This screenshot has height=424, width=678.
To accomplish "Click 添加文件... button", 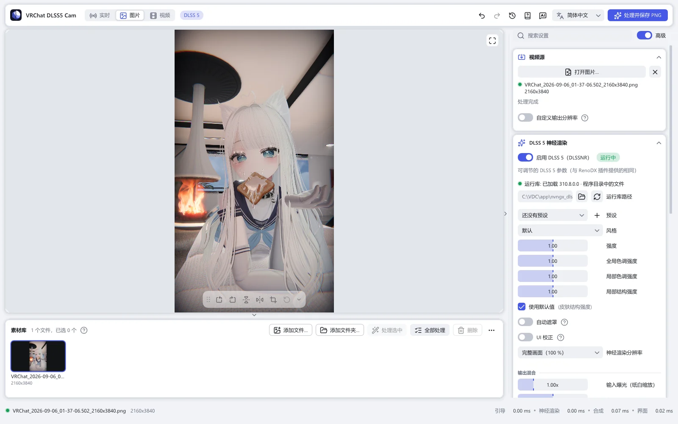I will point(291,330).
